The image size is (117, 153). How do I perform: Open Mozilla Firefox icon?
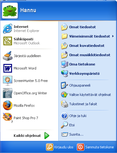pyautogui.click(x=8, y=106)
